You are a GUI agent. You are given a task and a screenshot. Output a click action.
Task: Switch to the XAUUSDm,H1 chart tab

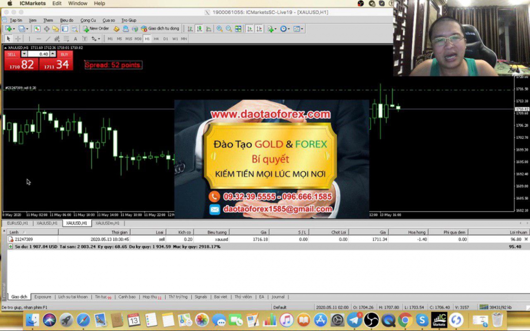click(x=107, y=223)
